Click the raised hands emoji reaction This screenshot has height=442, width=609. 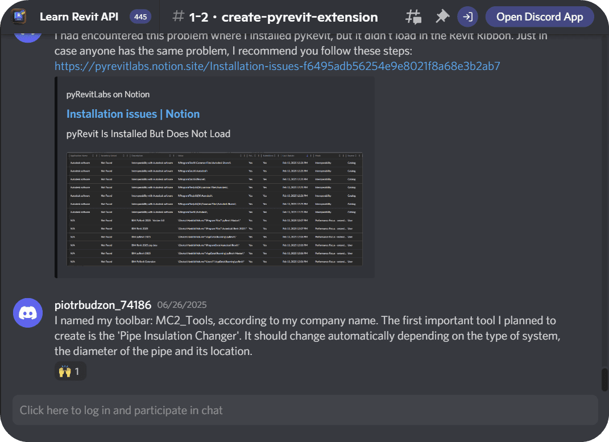[71, 371]
